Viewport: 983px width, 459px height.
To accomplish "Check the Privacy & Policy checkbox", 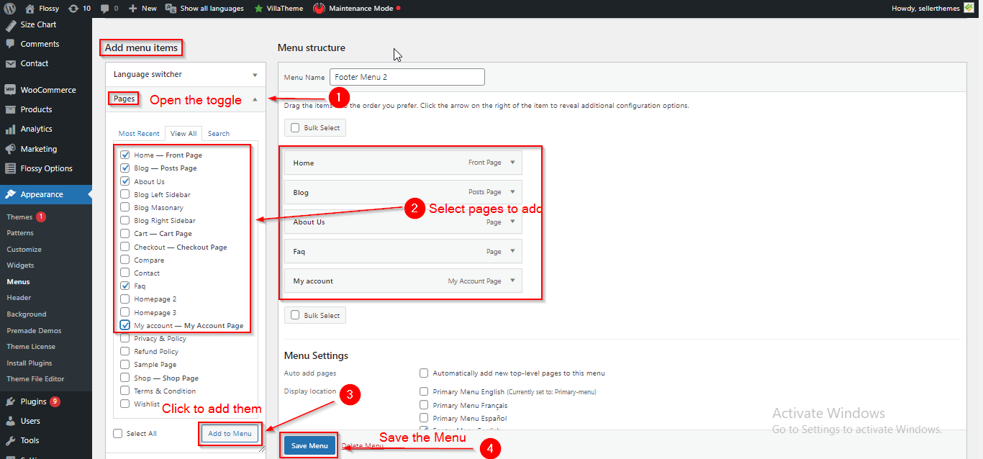I will [125, 338].
